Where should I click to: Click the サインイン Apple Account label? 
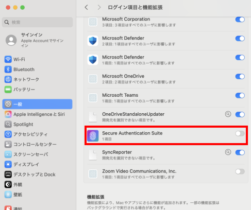pos(42,40)
